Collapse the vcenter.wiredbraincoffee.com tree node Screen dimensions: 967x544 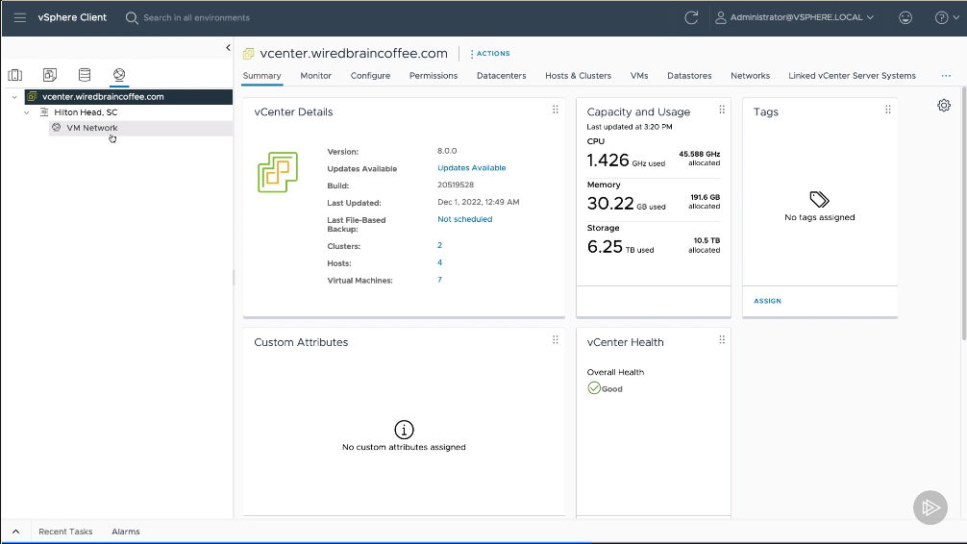pyautogui.click(x=14, y=97)
